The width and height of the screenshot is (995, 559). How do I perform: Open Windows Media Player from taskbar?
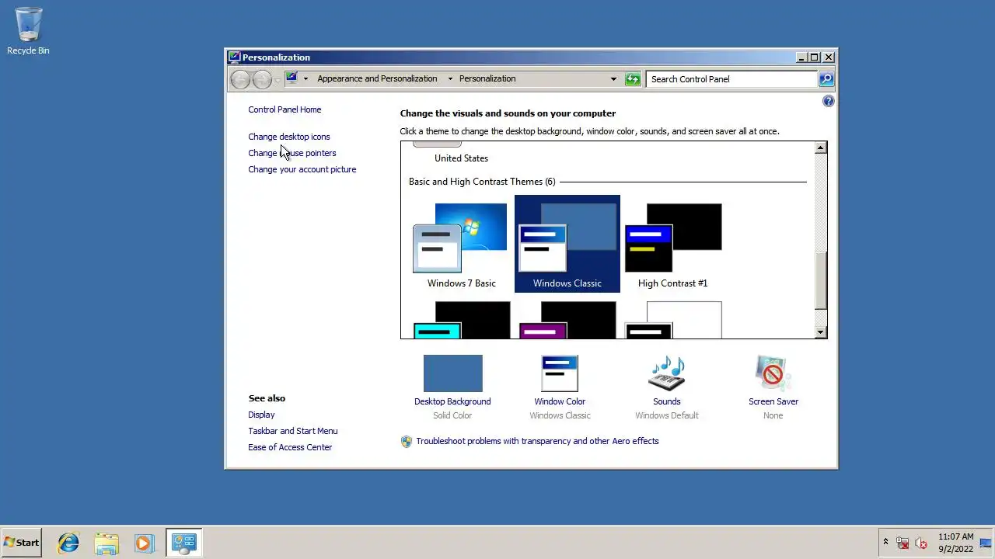[x=144, y=543]
